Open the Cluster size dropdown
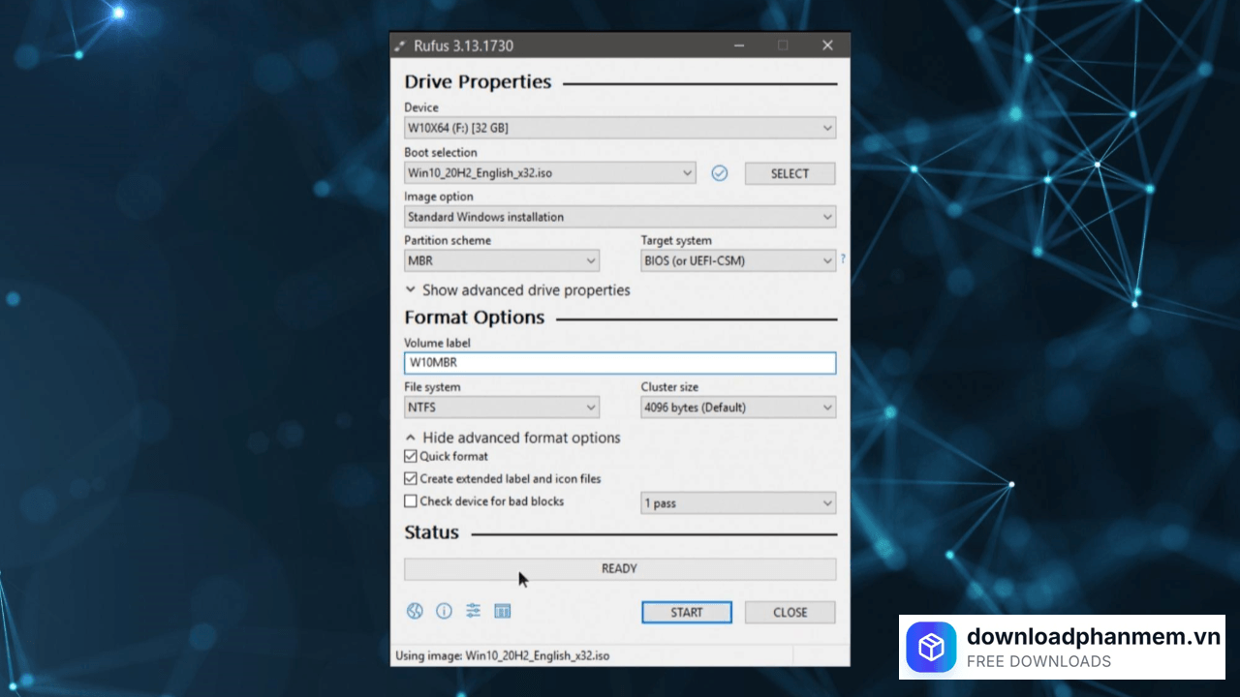 click(738, 408)
